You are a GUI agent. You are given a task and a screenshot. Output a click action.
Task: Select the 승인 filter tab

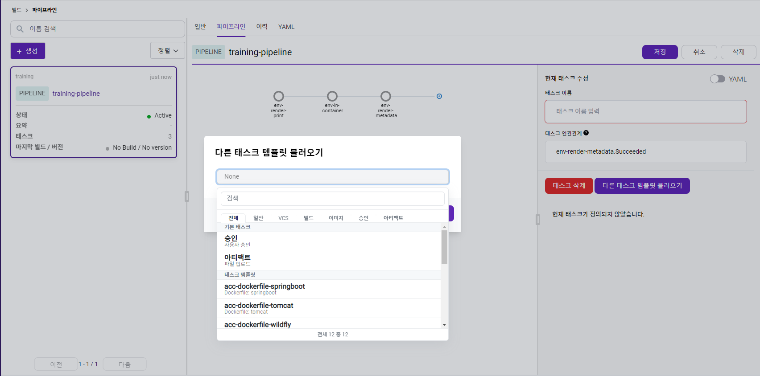(x=363, y=218)
